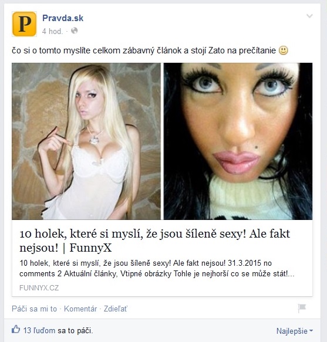Click the thumbs-up likes icon
This screenshot has width=327, height=342.
16,329
